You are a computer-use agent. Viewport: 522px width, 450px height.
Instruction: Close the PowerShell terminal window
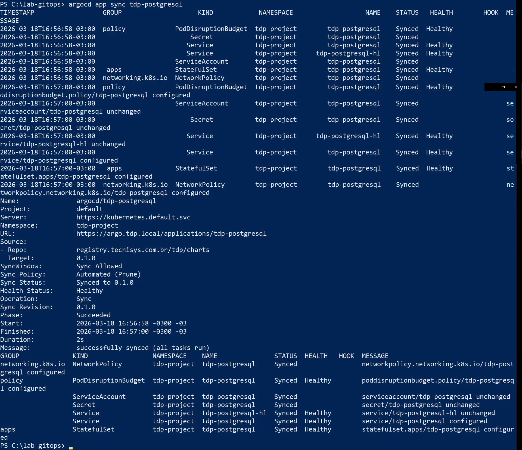(515, 87)
